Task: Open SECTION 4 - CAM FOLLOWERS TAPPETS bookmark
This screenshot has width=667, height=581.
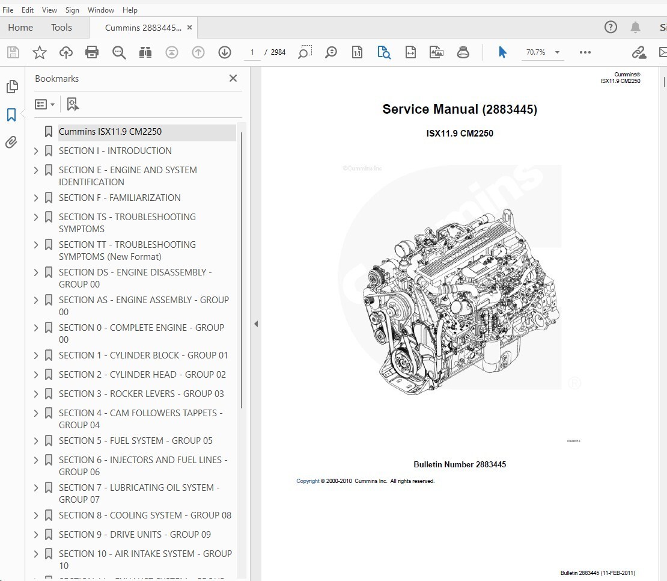Action: point(141,419)
